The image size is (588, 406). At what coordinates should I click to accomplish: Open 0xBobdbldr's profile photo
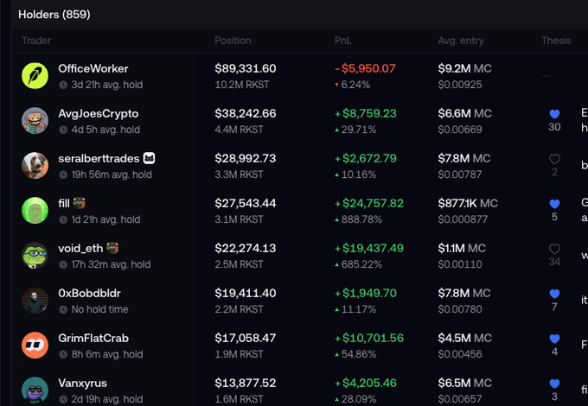click(35, 301)
